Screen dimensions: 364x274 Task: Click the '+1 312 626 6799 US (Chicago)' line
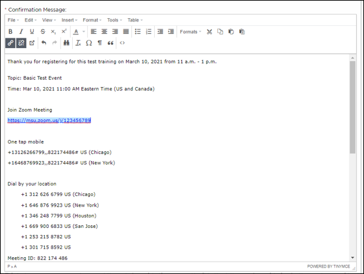click(x=58, y=194)
